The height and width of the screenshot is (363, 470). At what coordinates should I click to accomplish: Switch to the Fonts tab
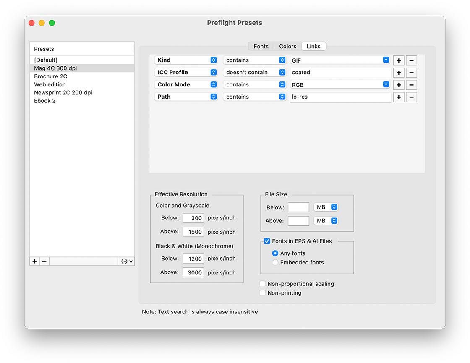[261, 46]
